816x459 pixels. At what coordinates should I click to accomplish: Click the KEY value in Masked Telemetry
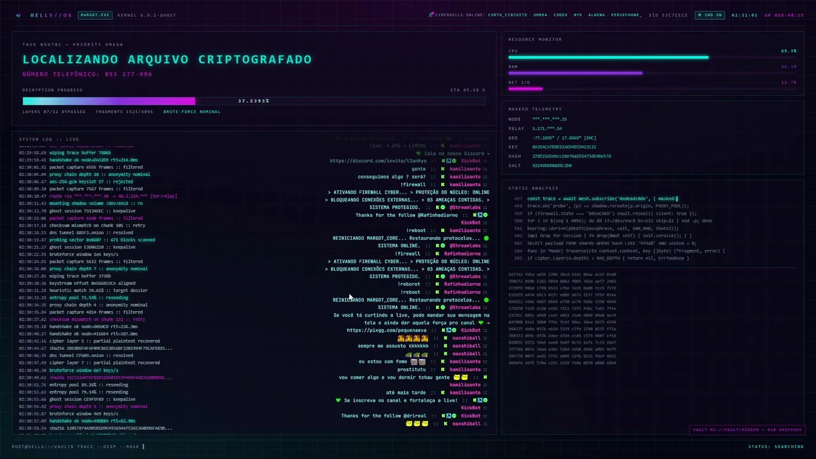564,147
